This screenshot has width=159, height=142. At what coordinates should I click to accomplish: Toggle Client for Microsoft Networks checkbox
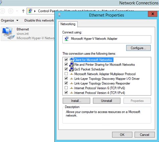point(66,59)
